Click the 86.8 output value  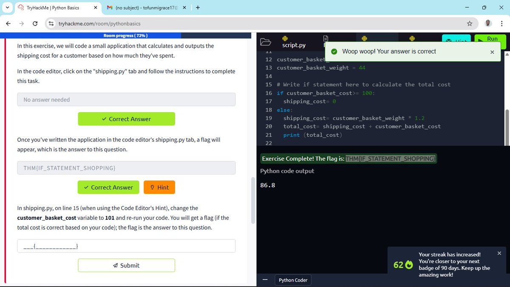tap(267, 185)
